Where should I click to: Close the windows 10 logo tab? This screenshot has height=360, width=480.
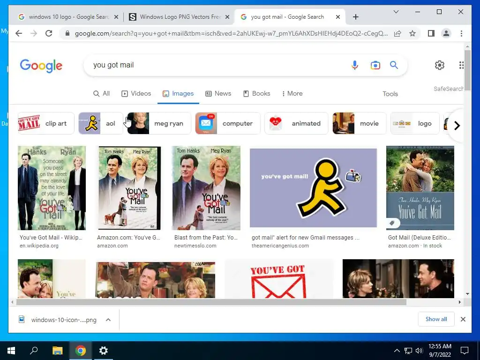click(x=116, y=17)
